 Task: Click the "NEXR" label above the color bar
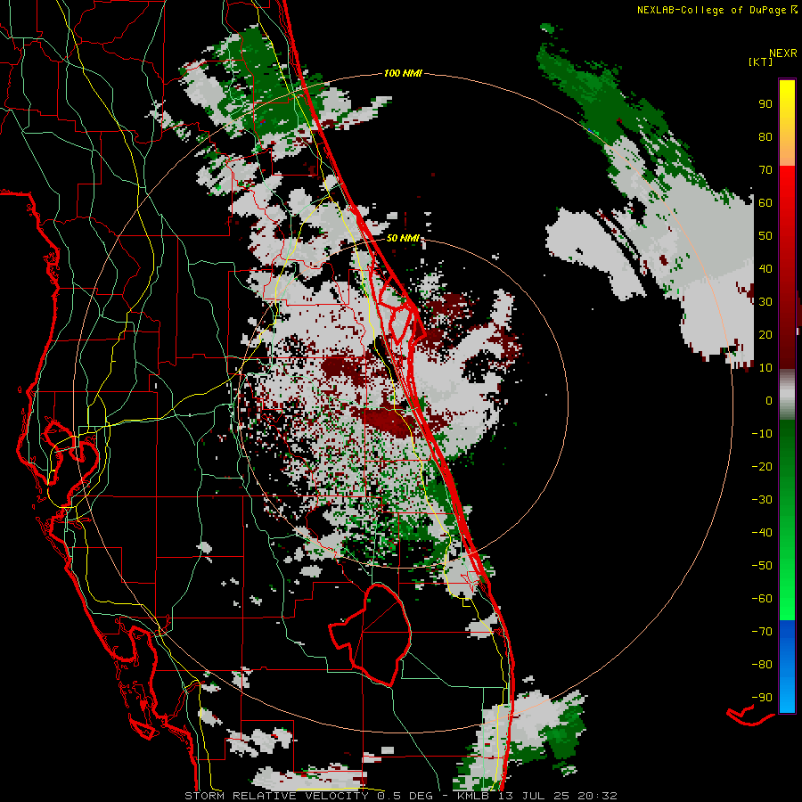coord(783,53)
